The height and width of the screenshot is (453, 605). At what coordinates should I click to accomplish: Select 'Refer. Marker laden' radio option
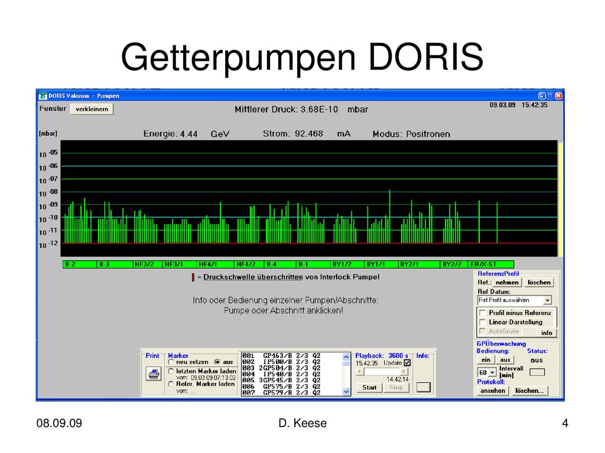[171, 384]
